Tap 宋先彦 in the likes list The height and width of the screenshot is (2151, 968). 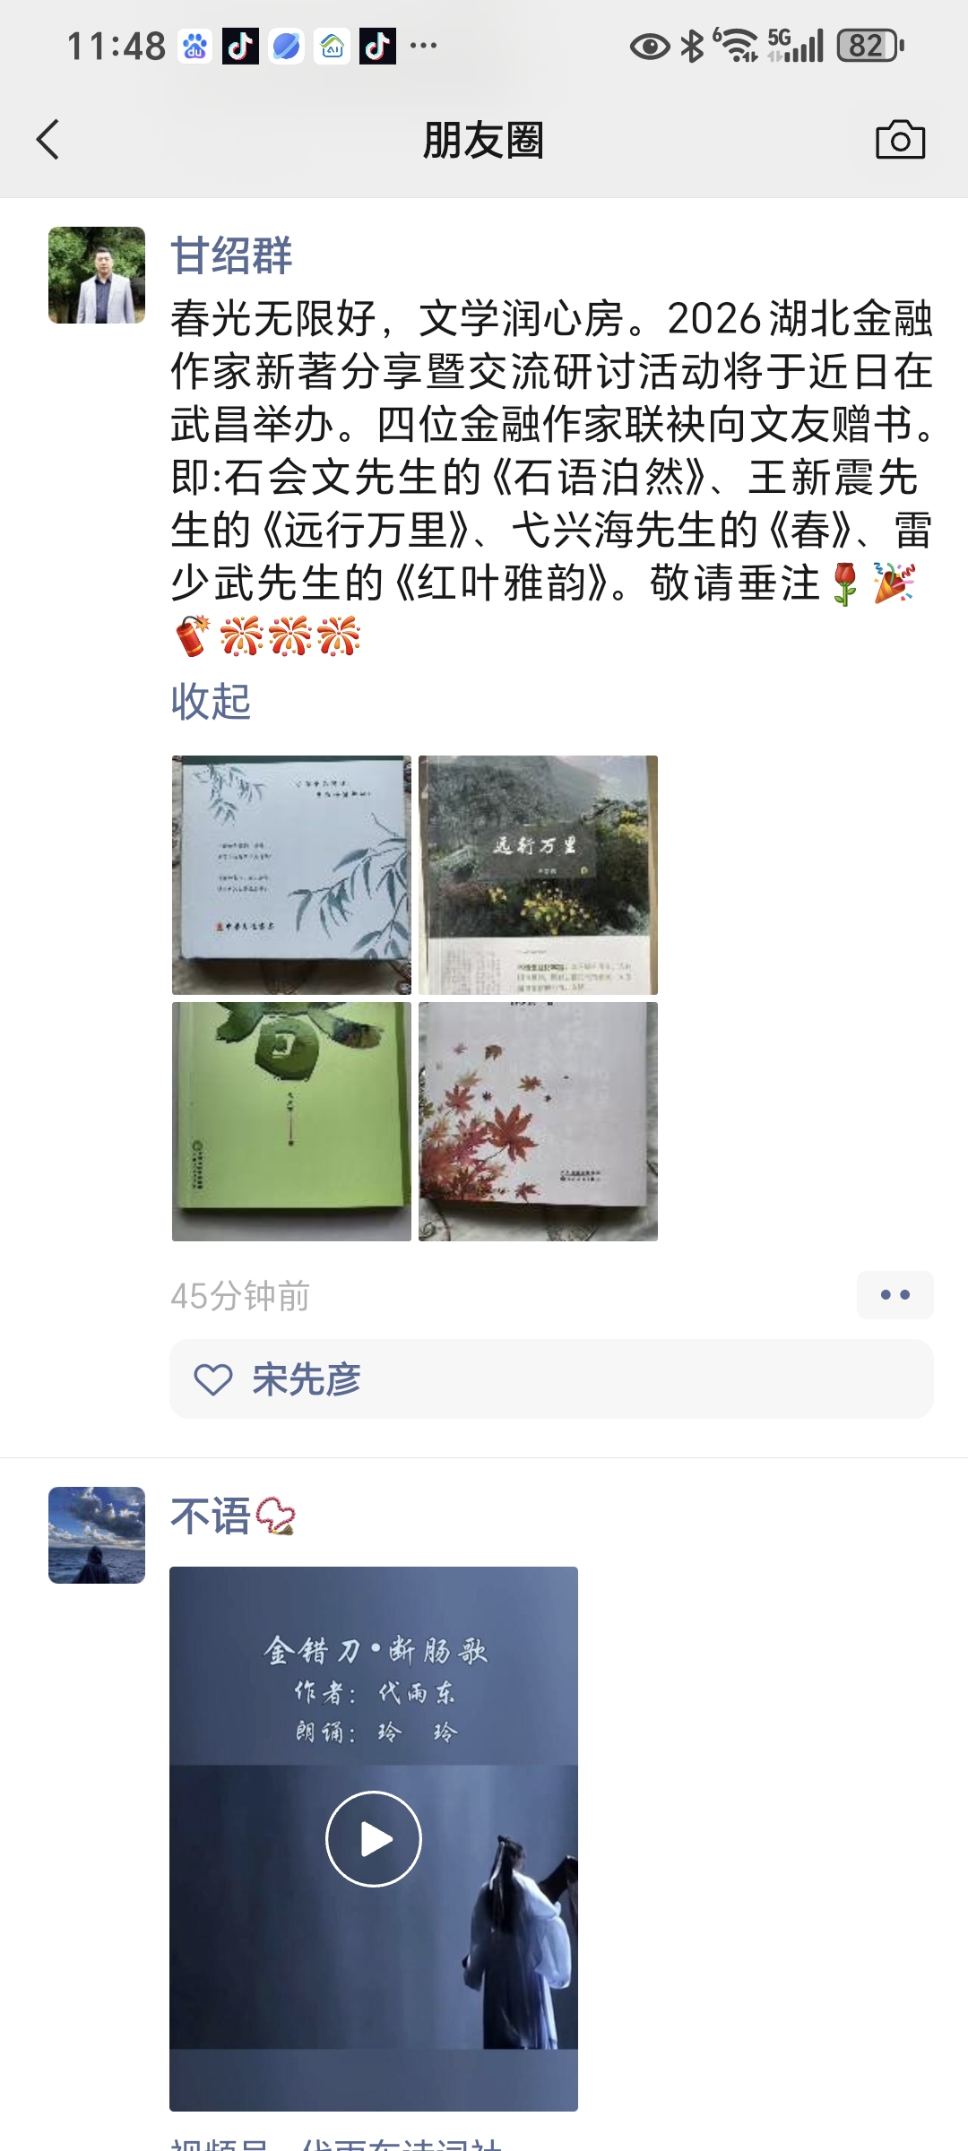(x=307, y=1379)
